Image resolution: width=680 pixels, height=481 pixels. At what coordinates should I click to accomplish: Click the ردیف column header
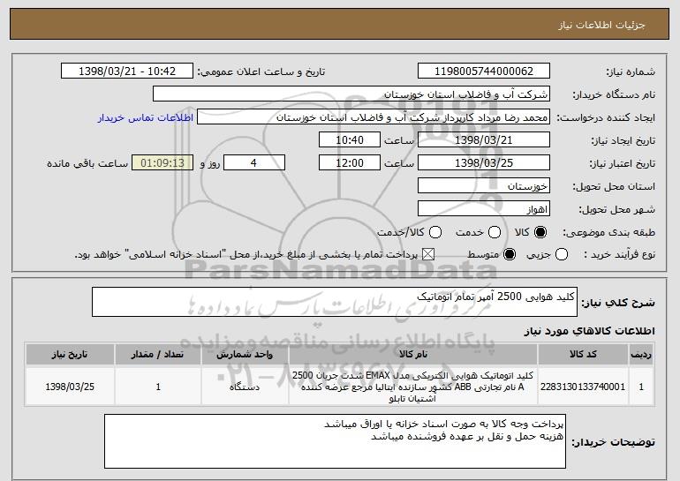[641, 355]
